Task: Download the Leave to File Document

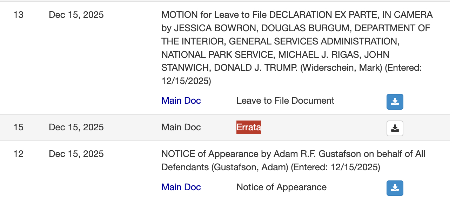Action: (395, 102)
